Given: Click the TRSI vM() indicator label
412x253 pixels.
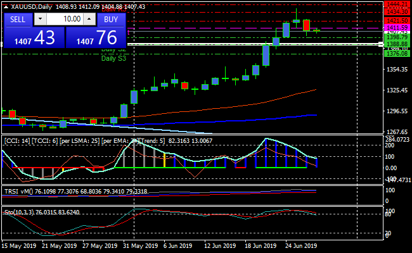Looking at the screenshot, I should click(76, 191).
